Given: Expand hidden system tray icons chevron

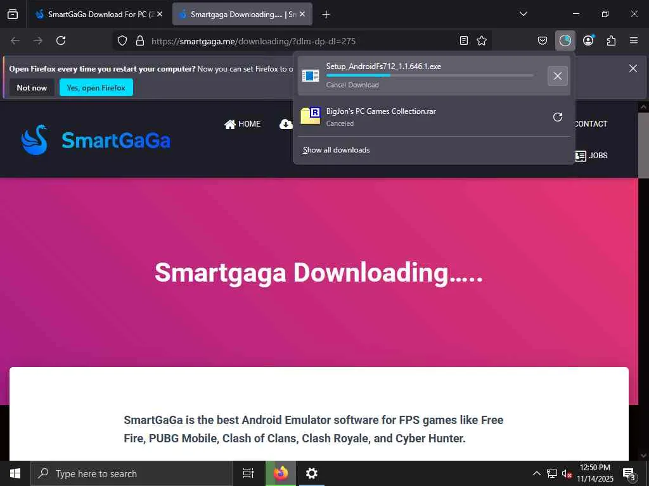Looking at the screenshot, I should [536, 473].
